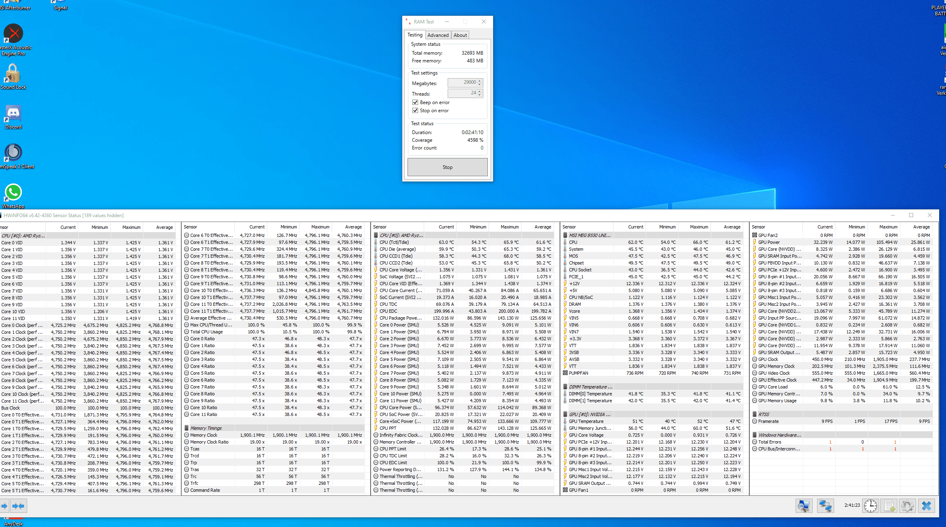Viewport: 946px width, 527px height.
Task: Click the Megabytes input field
Action: 462,83
